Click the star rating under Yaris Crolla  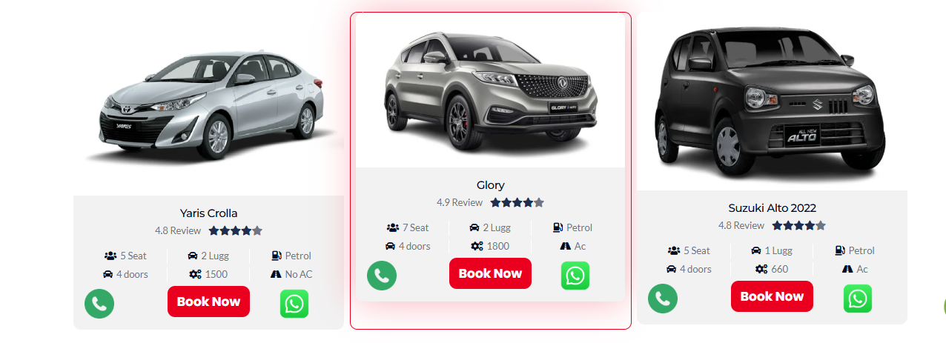[x=236, y=230]
